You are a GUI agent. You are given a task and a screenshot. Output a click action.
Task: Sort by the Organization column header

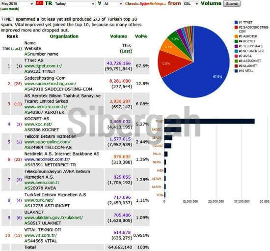point(64,36)
